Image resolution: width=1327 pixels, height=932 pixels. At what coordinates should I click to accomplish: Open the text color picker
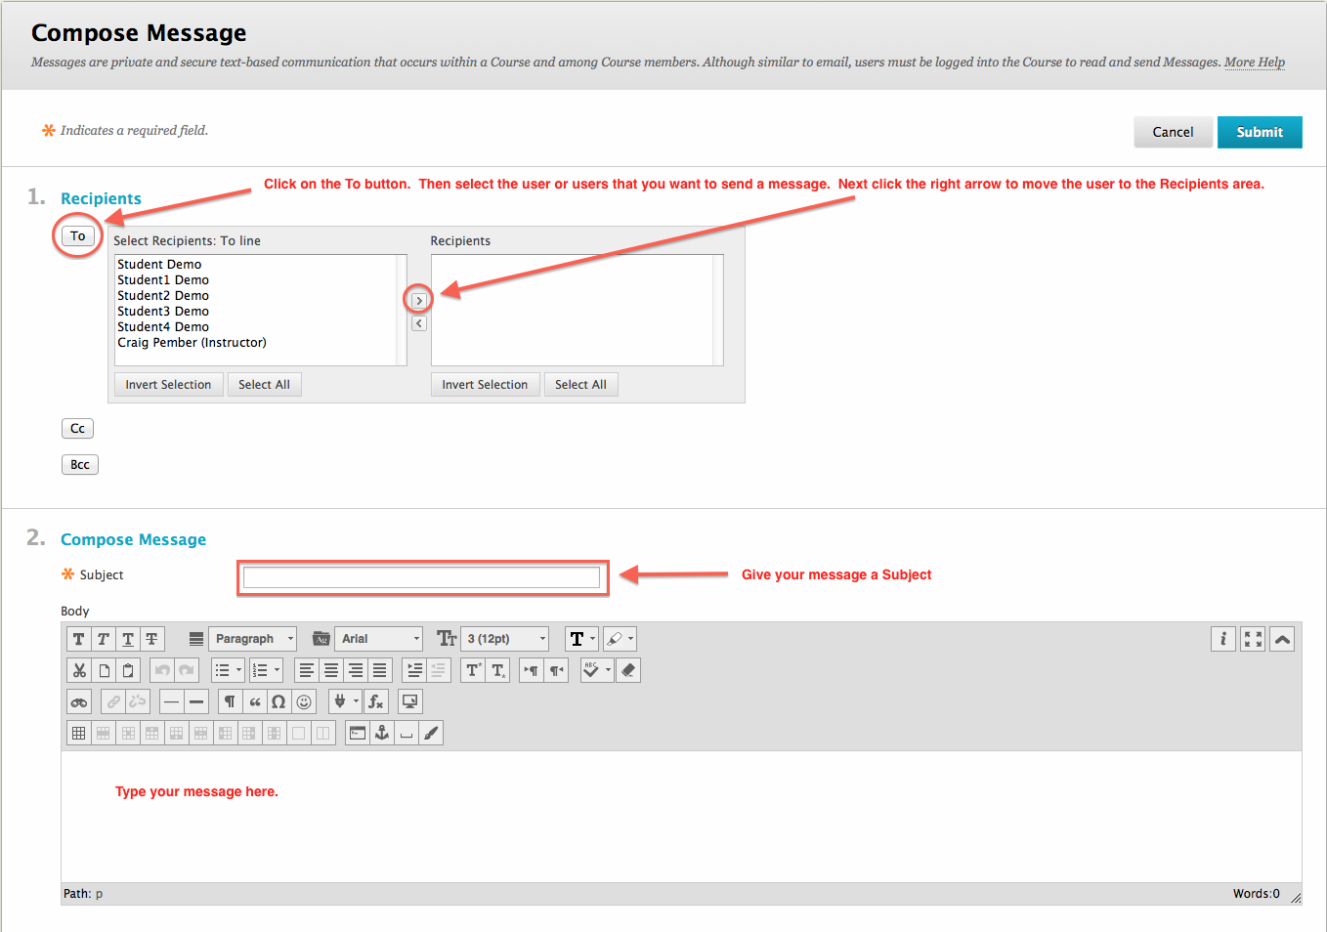tap(582, 639)
